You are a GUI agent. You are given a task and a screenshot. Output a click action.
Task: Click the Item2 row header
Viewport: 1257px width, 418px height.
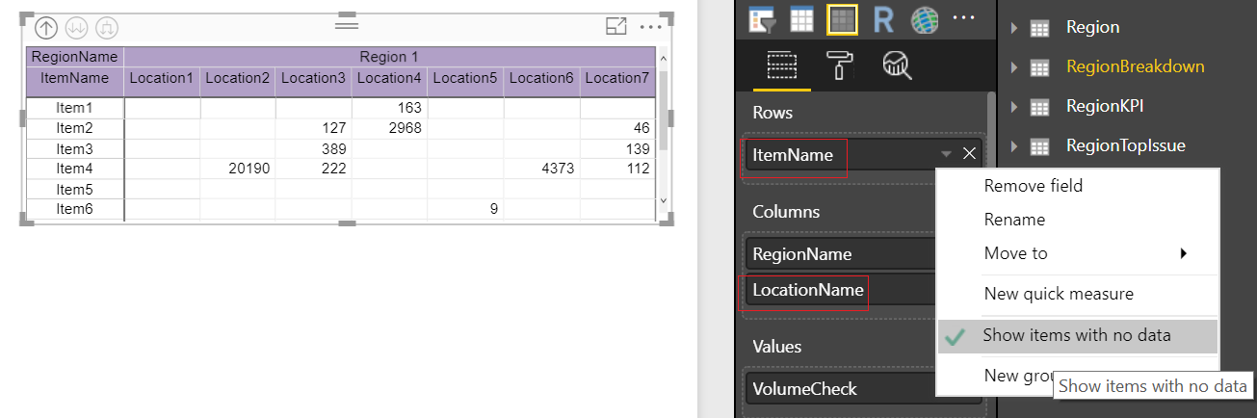click(x=75, y=128)
